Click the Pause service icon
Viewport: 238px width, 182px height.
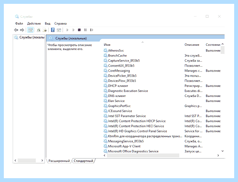click(85, 30)
